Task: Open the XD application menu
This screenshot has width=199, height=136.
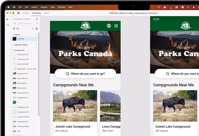Action: click(14, 7)
